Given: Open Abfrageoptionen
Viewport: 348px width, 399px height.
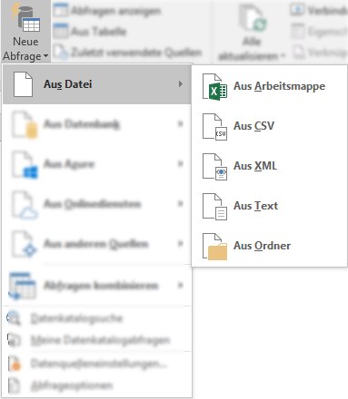Looking at the screenshot, I should pyautogui.click(x=97, y=385).
